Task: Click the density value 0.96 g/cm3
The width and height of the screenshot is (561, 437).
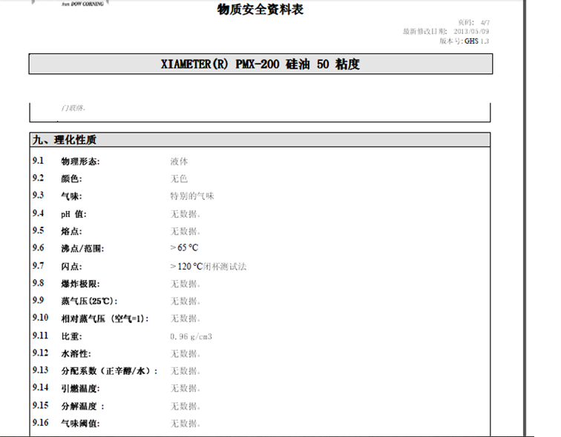Action: tap(191, 337)
